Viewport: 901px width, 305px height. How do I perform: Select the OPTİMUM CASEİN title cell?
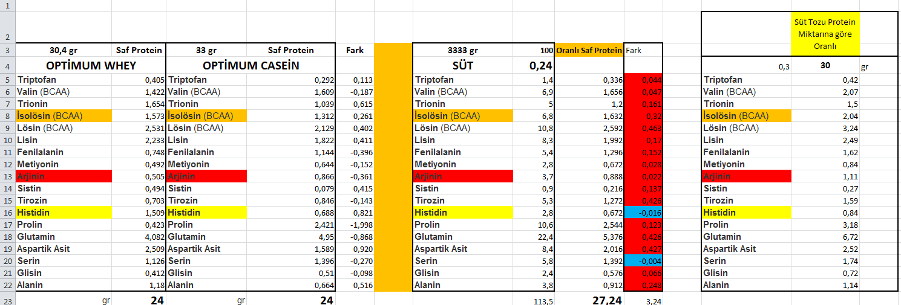250,66
